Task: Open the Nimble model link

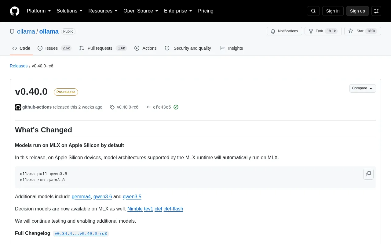Action: 135,209
